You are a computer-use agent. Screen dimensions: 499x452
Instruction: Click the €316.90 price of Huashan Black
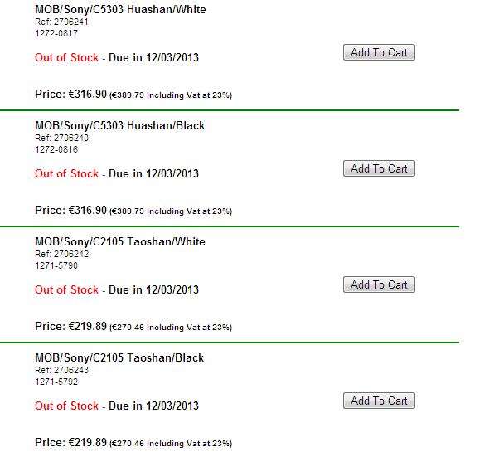click(88, 210)
